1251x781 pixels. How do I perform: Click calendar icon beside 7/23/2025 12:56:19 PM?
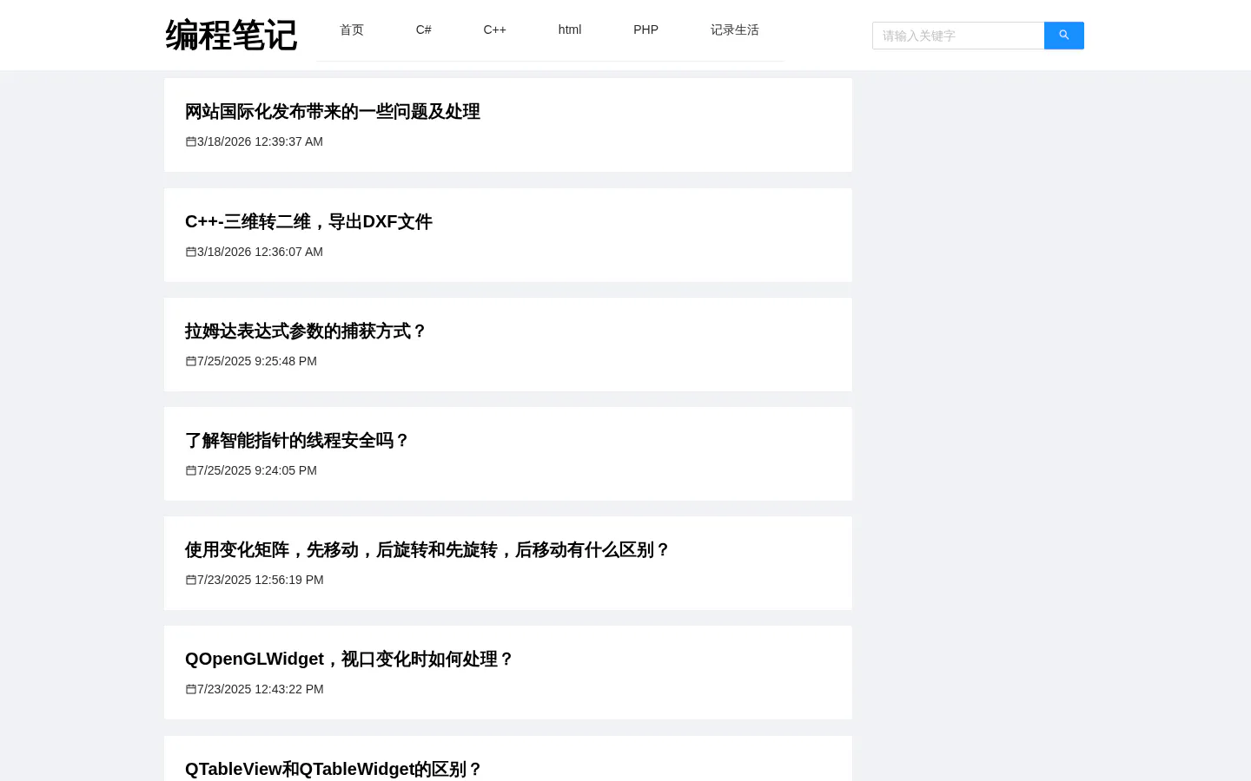tap(191, 580)
